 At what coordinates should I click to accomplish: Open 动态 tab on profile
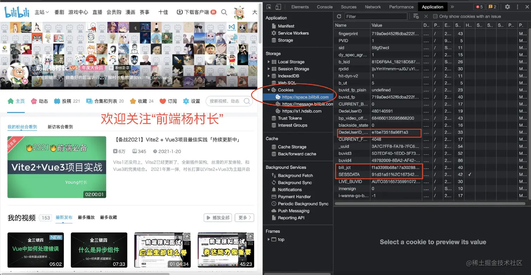(x=39, y=101)
